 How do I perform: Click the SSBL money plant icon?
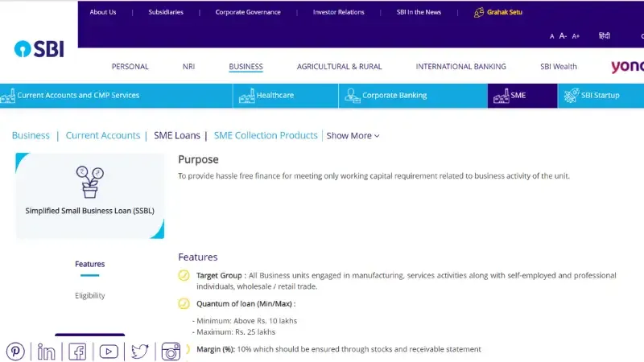click(90, 183)
